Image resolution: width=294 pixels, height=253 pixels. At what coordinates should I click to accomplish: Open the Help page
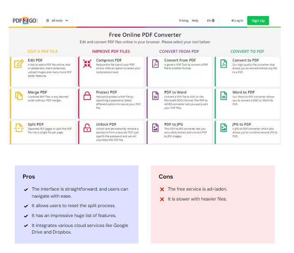[x=195, y=21]
